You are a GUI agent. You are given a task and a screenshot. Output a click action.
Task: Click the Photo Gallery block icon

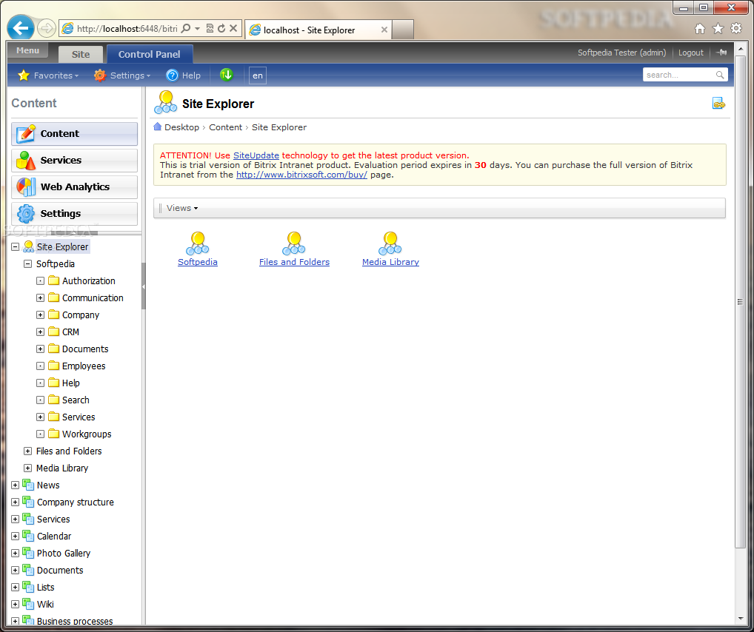28,553
